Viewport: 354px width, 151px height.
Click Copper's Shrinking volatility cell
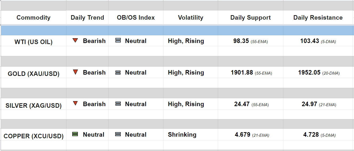click(182, 135)
